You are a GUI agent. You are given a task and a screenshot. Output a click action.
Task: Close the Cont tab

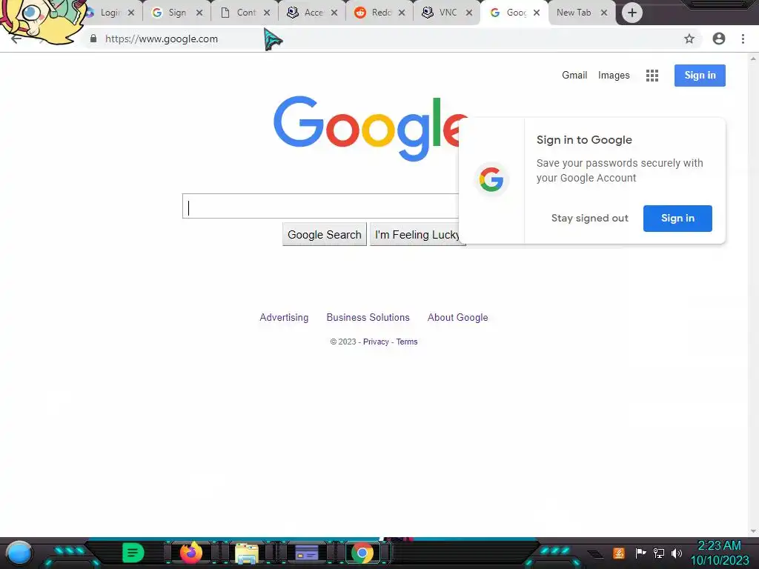tap(267, 13)
